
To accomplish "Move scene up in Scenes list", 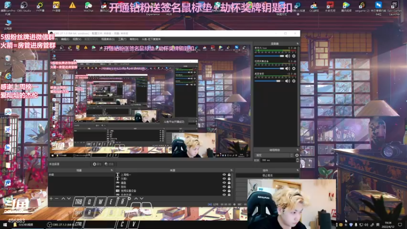I will tap(63, 198).
